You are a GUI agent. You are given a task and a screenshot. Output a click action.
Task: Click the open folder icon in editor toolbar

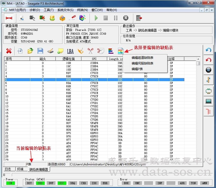[x=30, y=51]
